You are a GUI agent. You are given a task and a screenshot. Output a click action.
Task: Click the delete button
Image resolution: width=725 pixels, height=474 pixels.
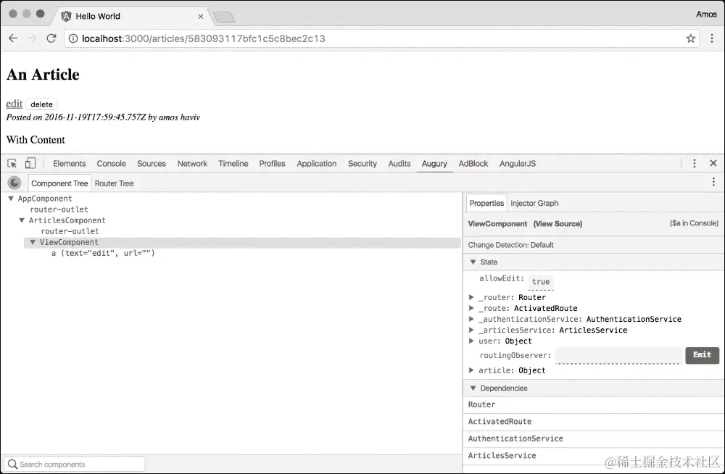click(x=41, y=104)
